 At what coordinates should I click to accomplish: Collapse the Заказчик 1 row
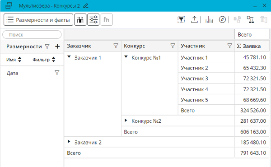[69, 57]
